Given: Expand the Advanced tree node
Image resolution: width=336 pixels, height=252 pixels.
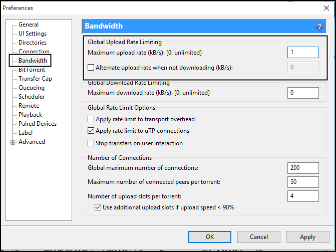Looking at the screenshot, I should 13,142.
